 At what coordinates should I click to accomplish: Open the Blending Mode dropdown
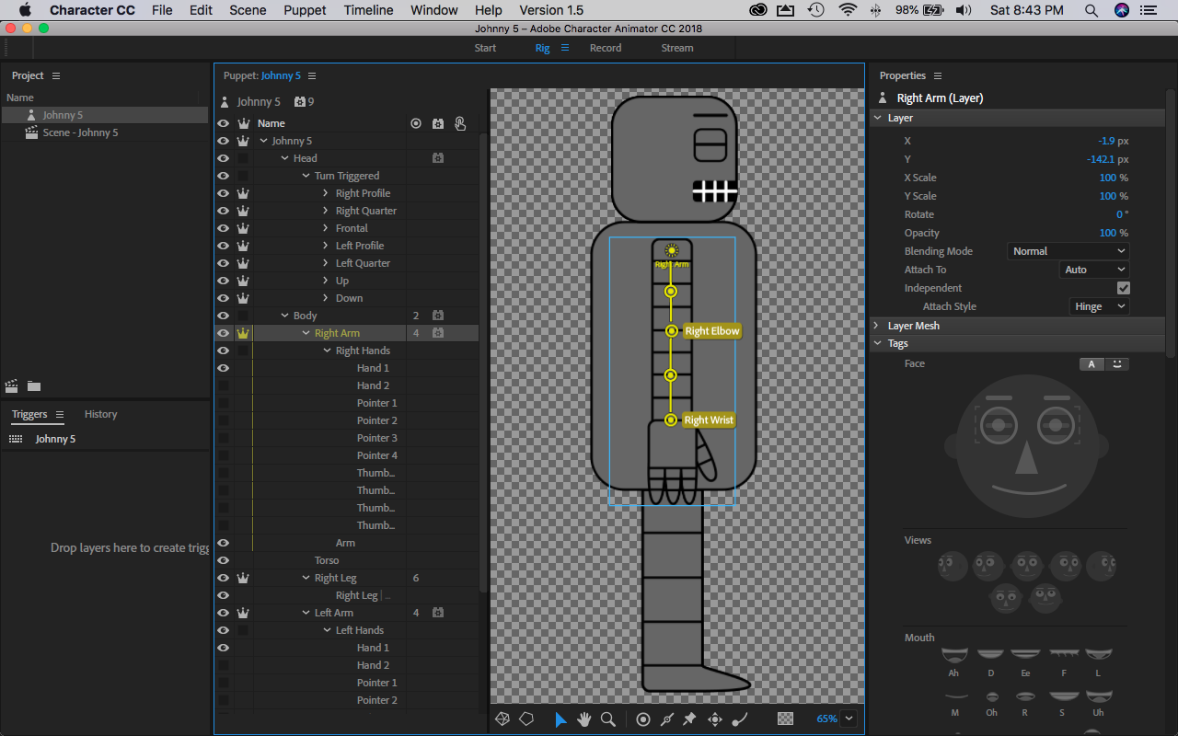pyautogui.click(x=1068, y=251)
